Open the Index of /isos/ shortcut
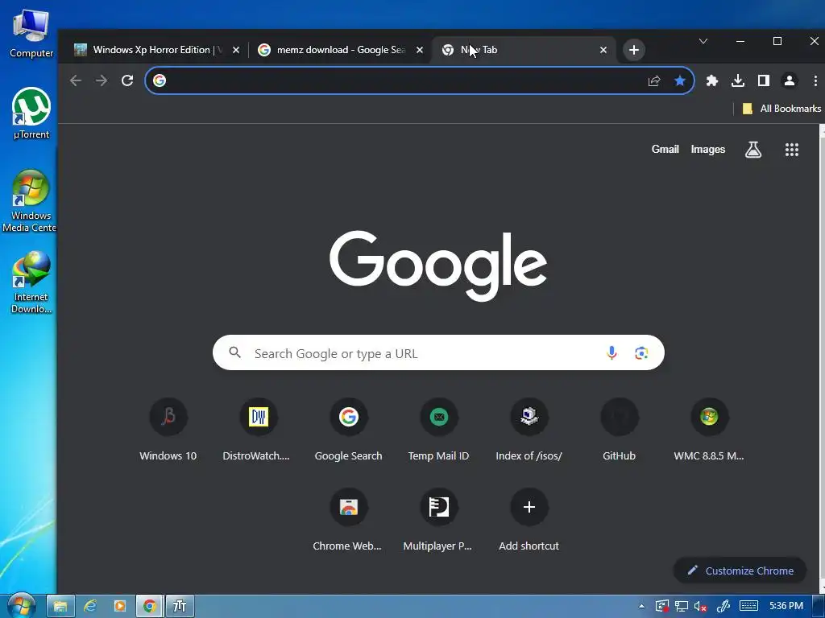This screenshot has width=825, height=618. click(529, 431)
